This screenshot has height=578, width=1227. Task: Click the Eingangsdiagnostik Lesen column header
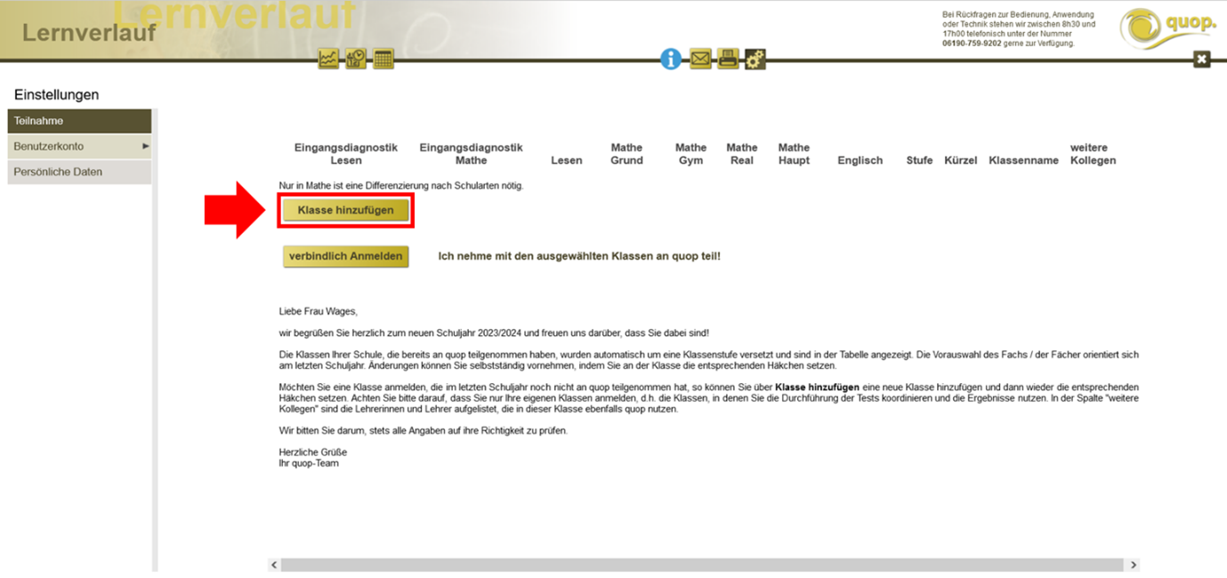pos(346,154)
